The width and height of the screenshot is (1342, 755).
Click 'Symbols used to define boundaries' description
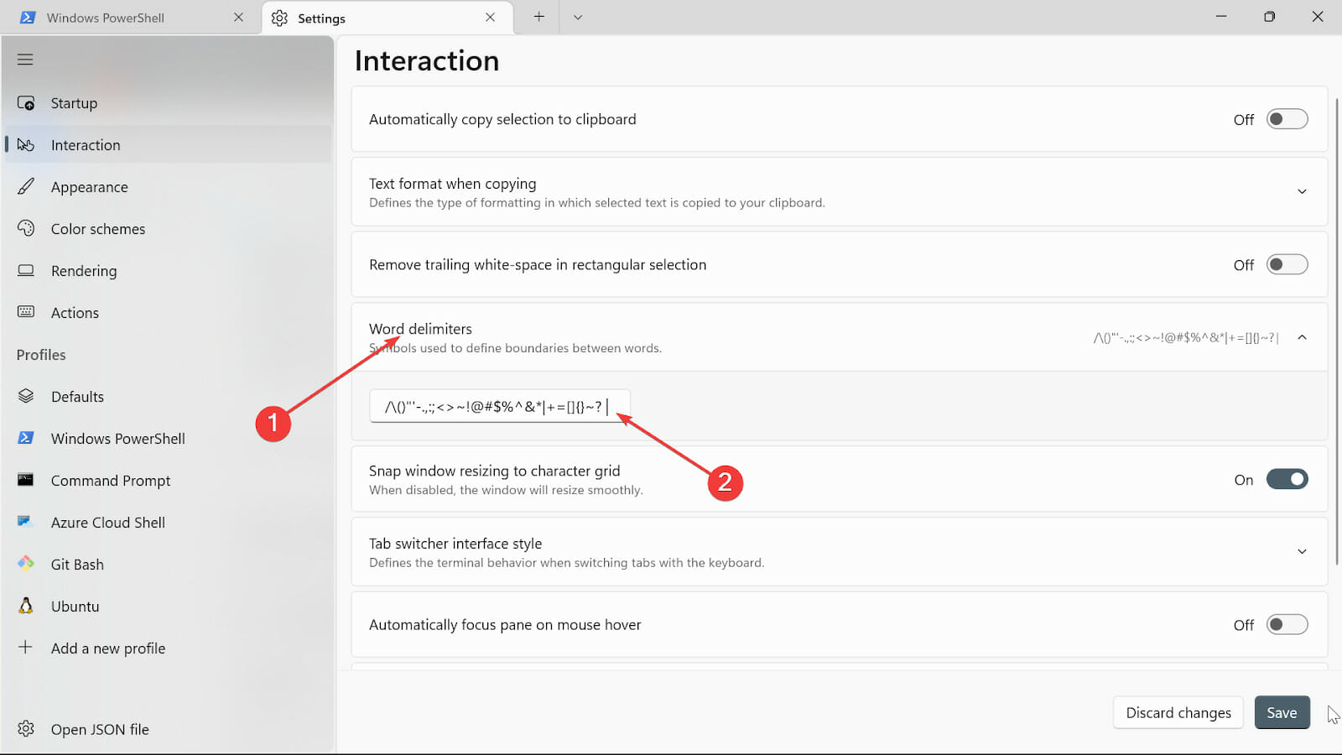coord(515,348)
